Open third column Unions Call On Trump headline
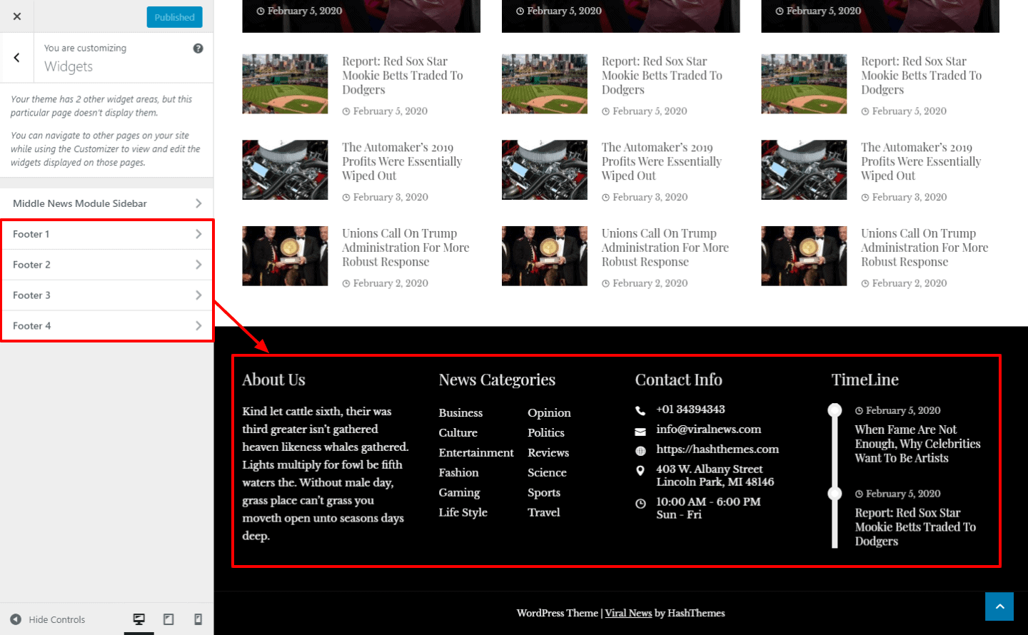Screen dimensions: 1028x635 (924, 248)
